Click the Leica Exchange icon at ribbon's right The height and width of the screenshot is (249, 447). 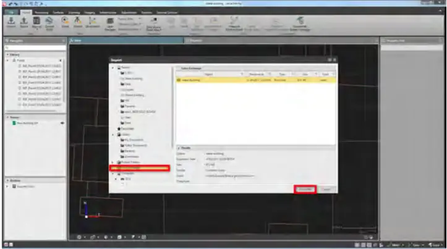(x=300, y=23)
